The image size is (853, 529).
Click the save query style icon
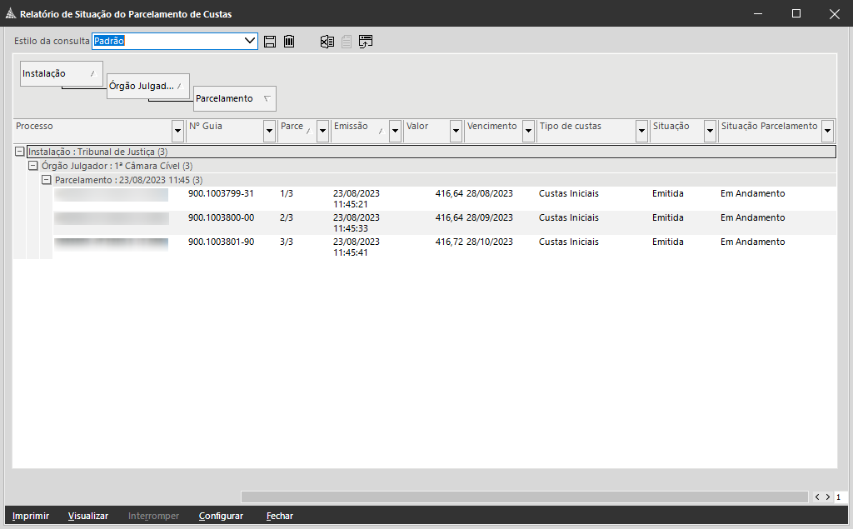270,42
